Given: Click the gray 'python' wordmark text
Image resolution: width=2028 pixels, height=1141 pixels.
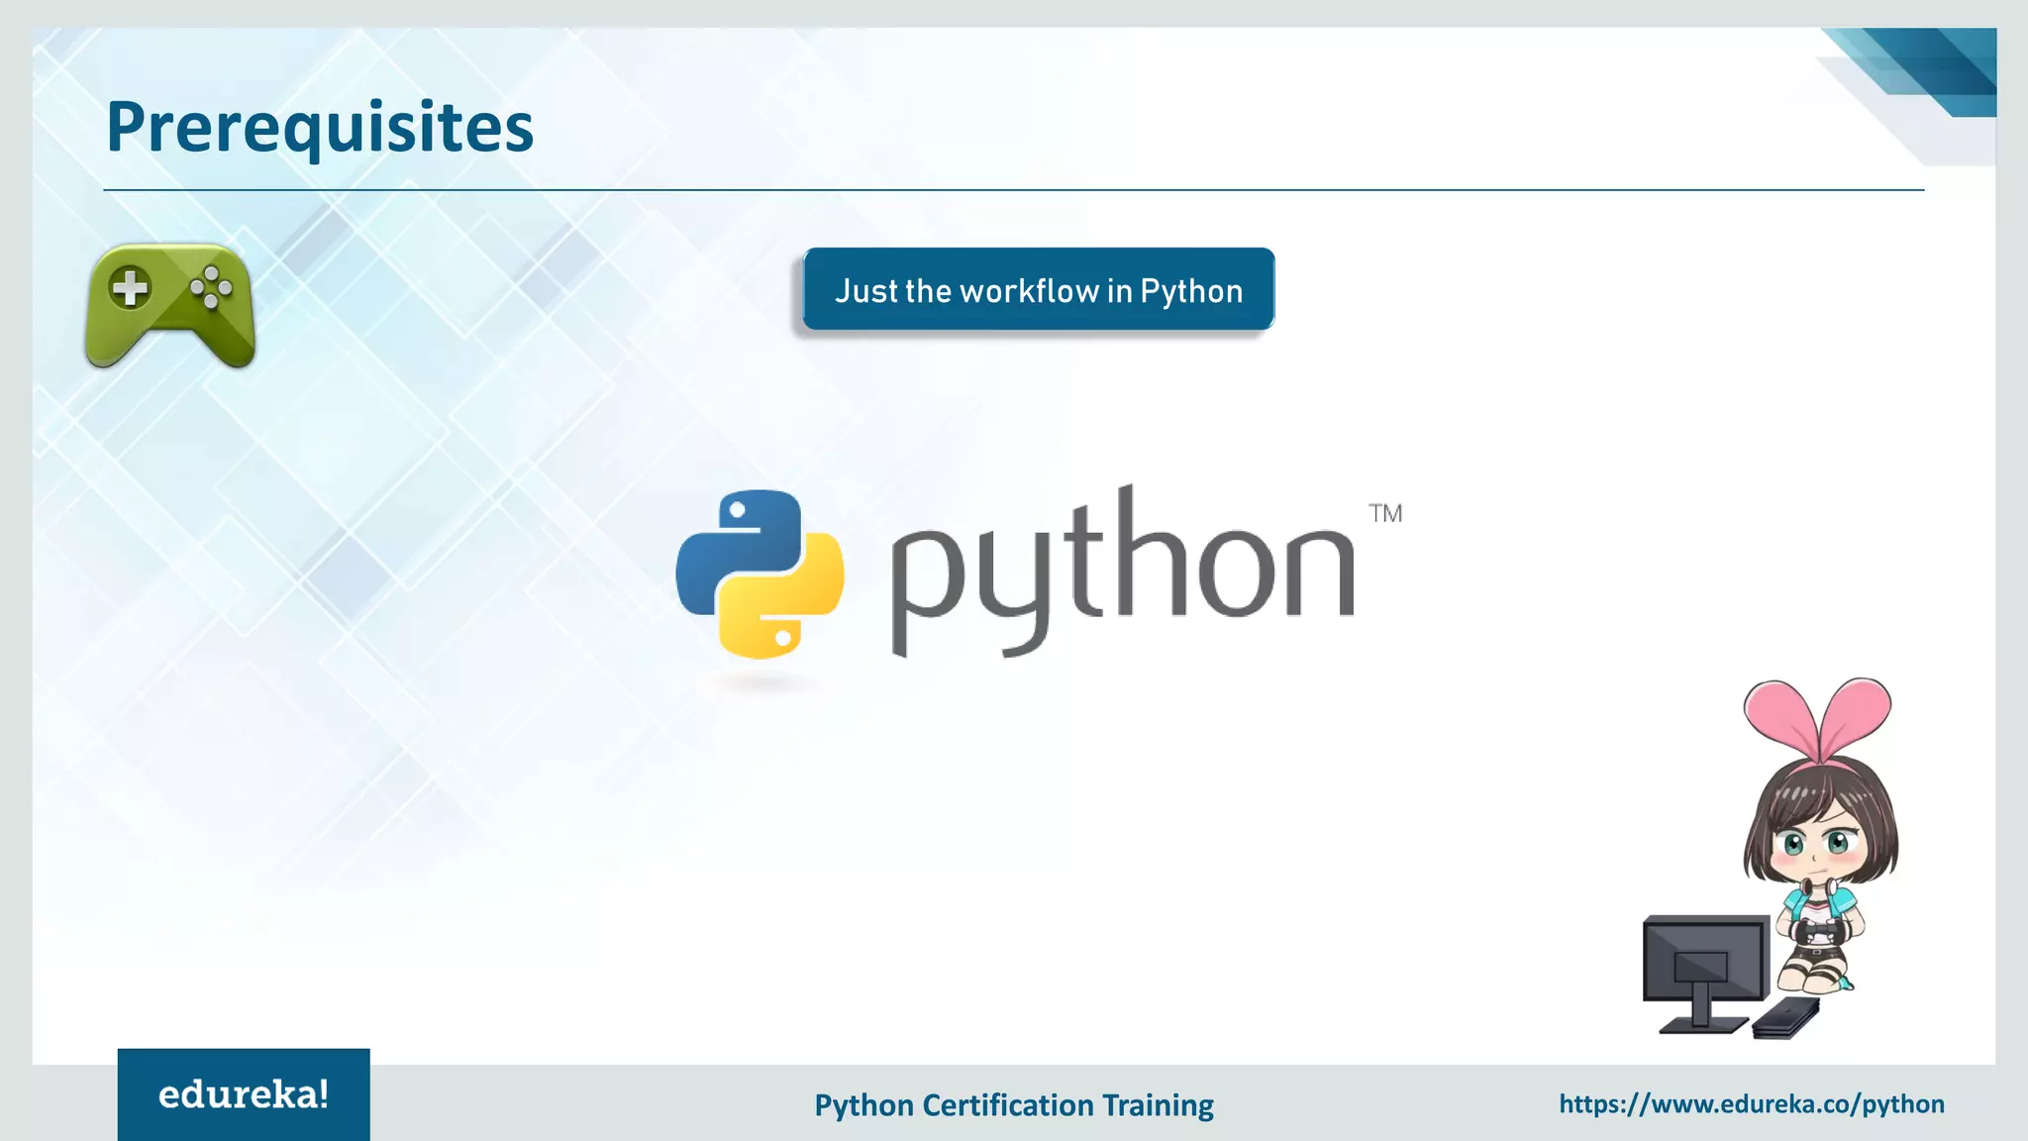Looking at the screenshot, I should click(1122, 571).
